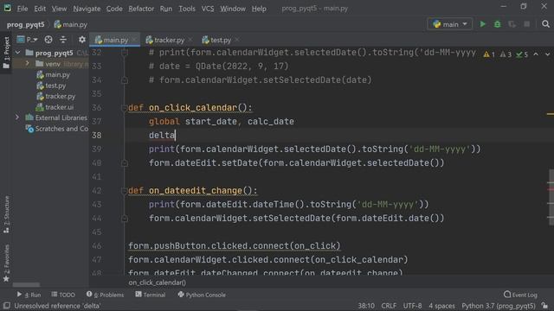This screenshot has width=554, height=311.
Task: Click line number 36 in gutter
Action: 96,107
